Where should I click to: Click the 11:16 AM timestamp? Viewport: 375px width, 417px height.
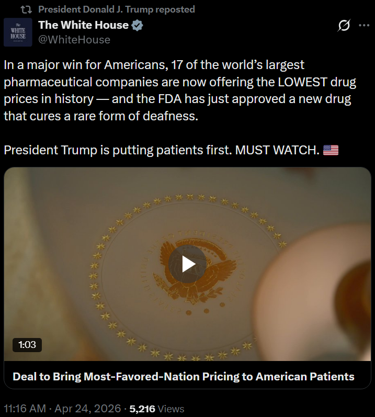click(25, 409)
